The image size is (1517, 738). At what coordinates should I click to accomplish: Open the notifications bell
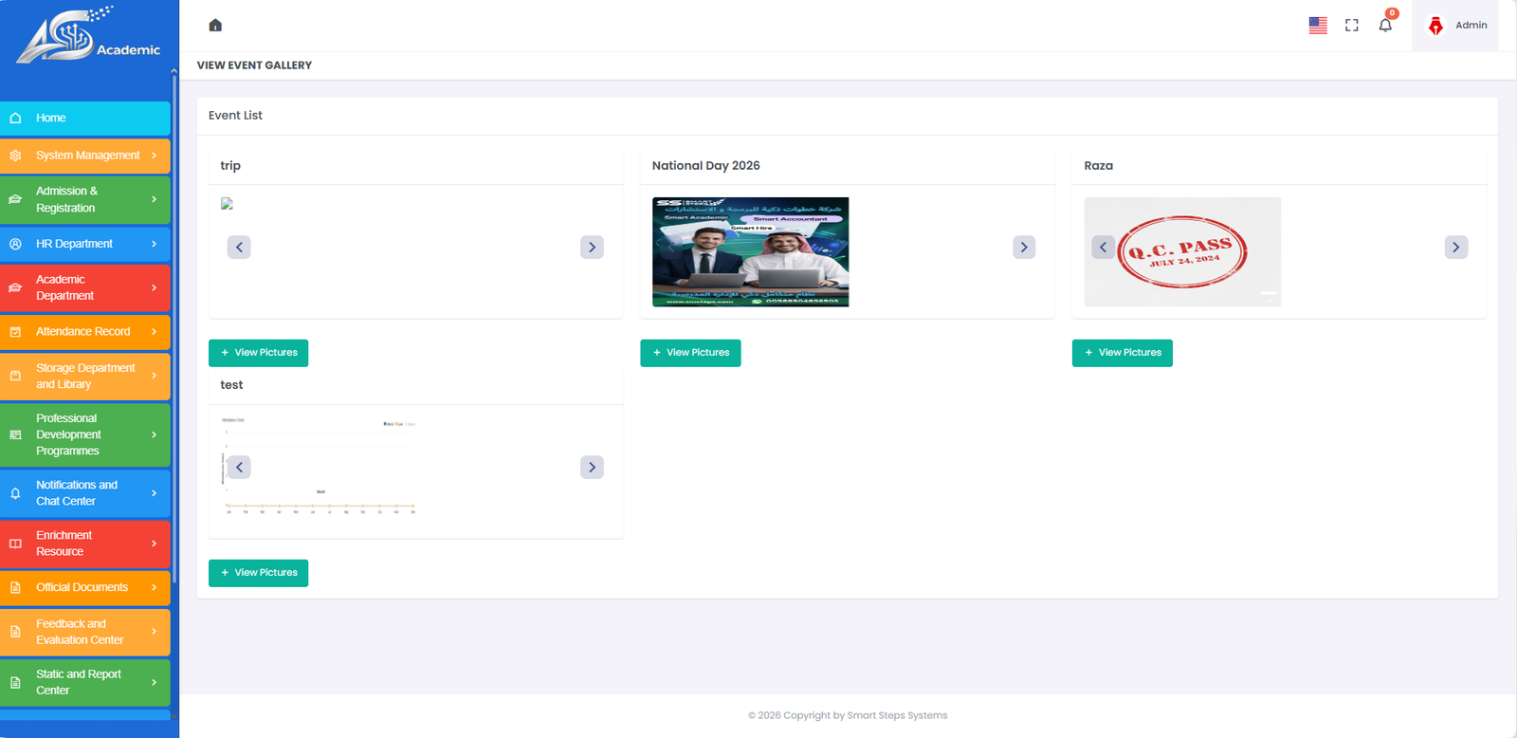click(1385, 26)
